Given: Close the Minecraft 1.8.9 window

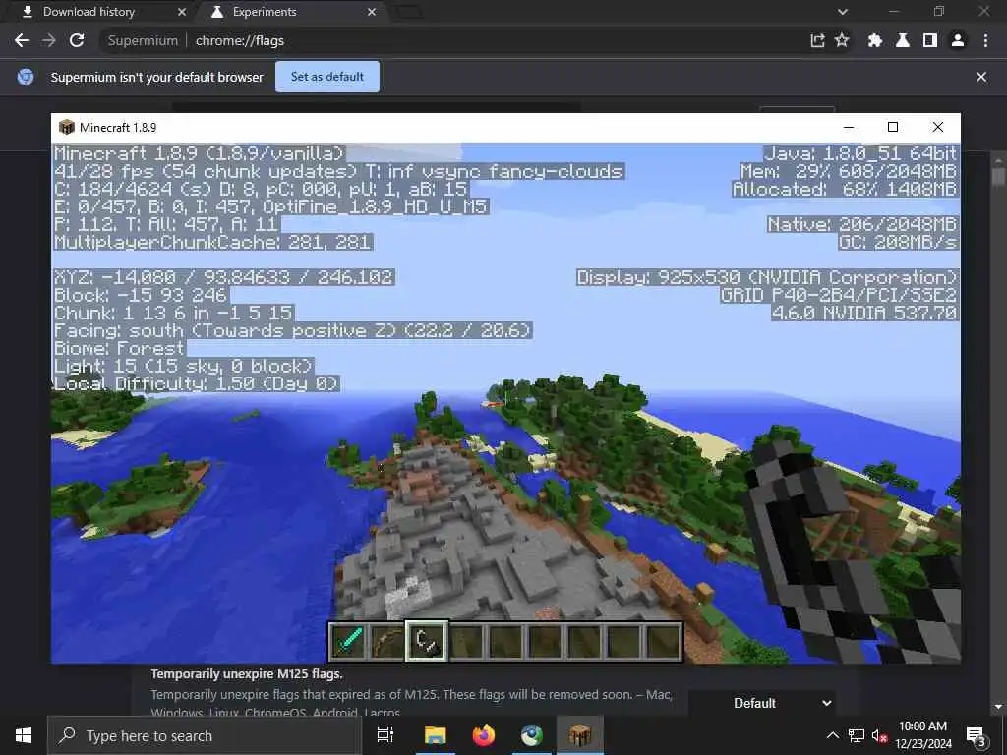Looking at the screenshot, I should 937,127.
